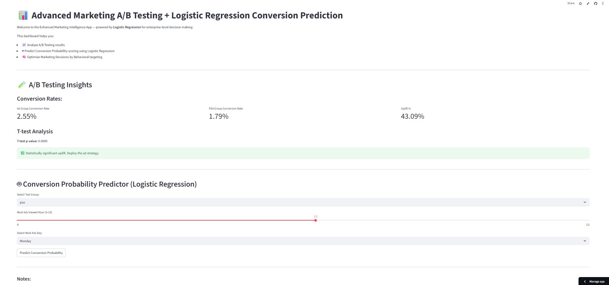The width and height of the screenshot is (609, 285).
Task: Click the PSA Group Conversion Rate value
Action: coord(219,116)
